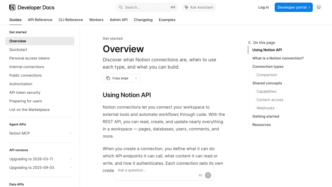Switch to the Guides tab

(x=15, y=20)
